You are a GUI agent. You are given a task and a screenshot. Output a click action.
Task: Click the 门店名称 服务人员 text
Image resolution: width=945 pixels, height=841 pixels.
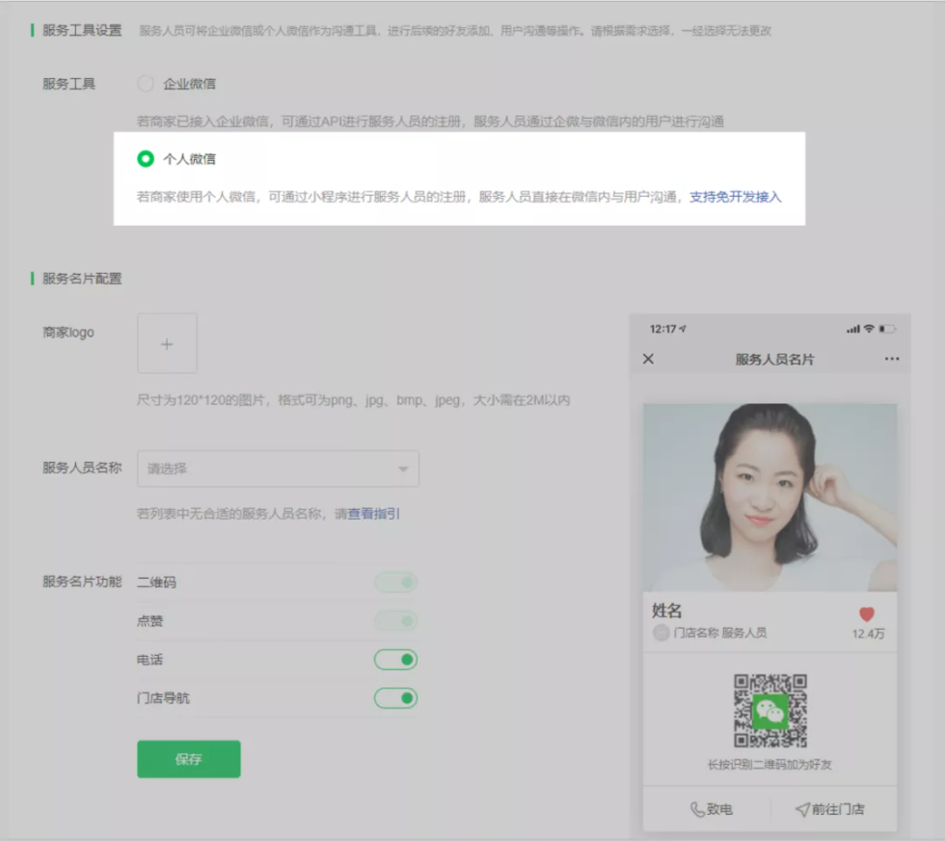(x=720, y=633)
